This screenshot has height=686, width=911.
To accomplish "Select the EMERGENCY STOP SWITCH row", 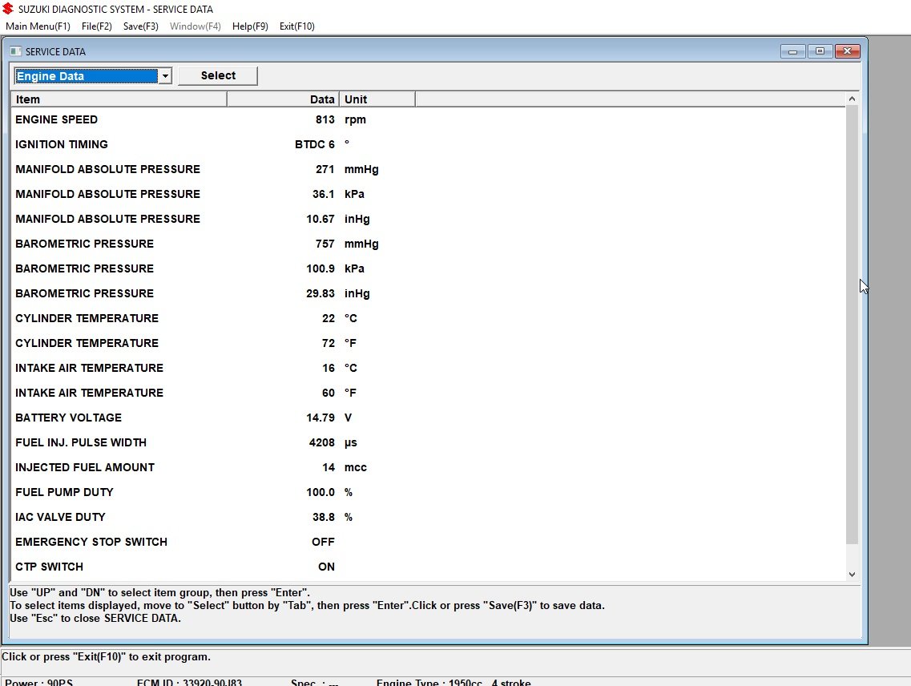I will [428, 542].
